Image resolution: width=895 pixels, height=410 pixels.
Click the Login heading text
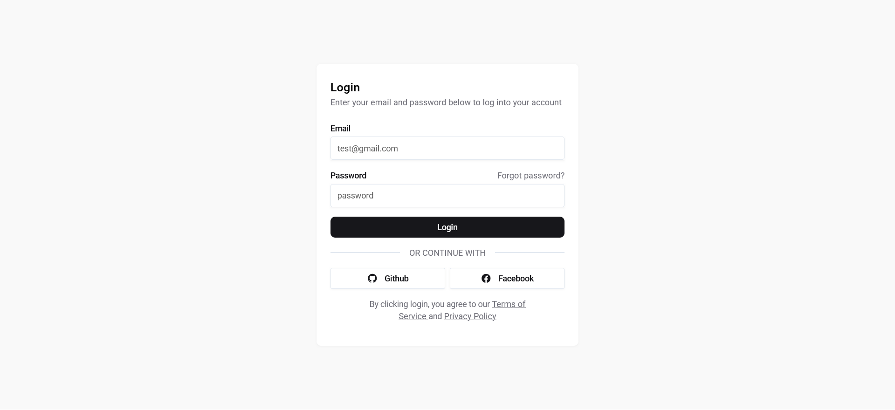click(345, 88)
